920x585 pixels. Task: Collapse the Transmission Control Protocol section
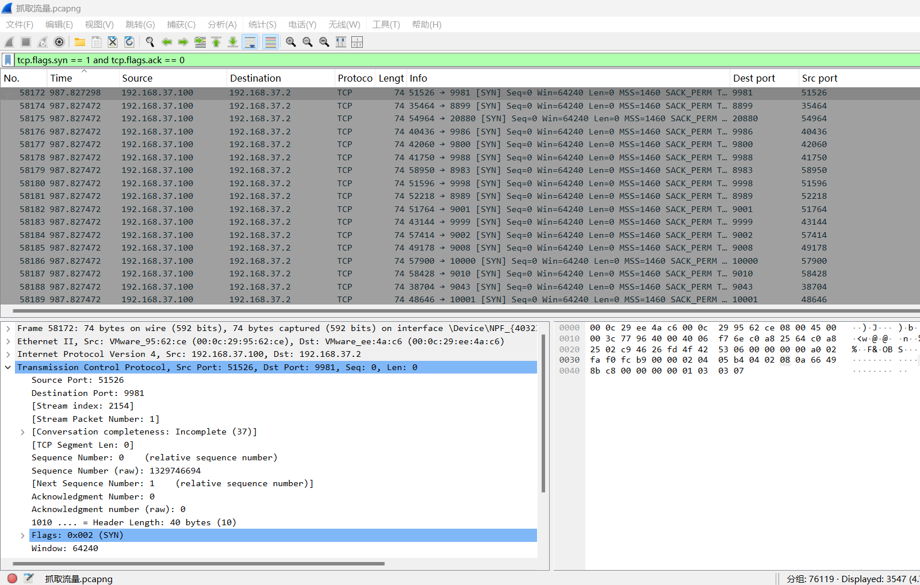pyautogui.click(x=8, y=367)
